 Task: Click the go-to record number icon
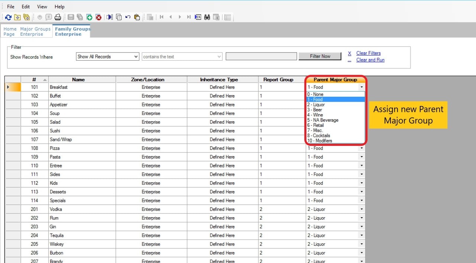(x=198, y=17)
